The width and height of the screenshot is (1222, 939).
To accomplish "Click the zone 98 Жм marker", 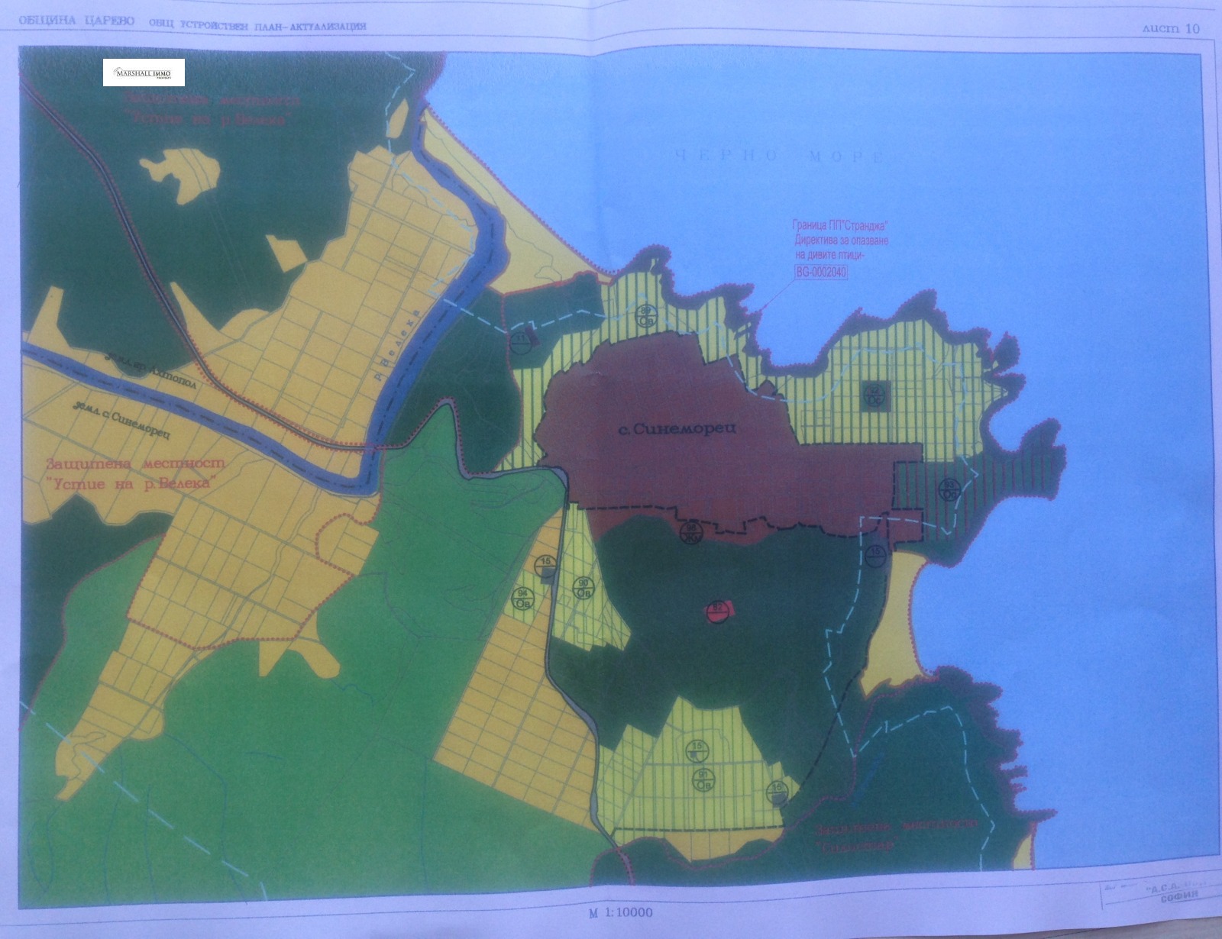I will pos(691,534).
